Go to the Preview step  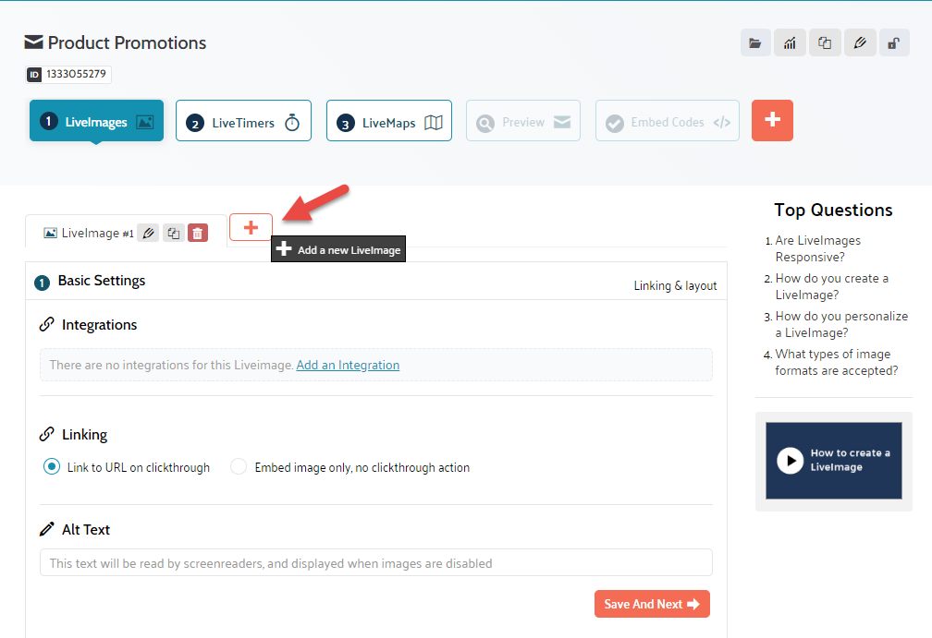(x=523, y=122)
